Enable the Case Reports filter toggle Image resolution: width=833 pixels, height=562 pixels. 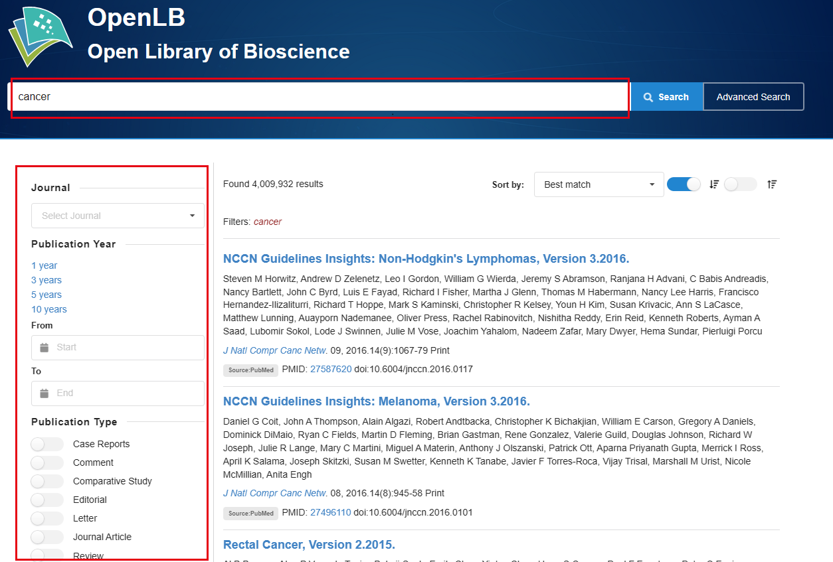tap(46, 444)
